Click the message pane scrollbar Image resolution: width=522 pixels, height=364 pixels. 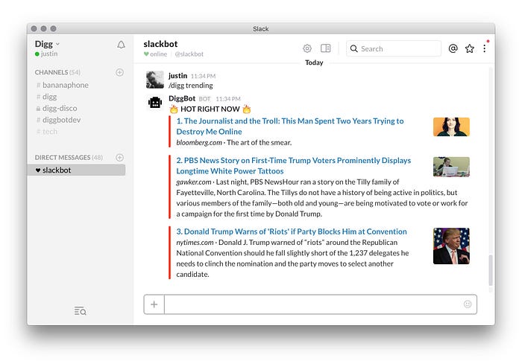pyautogui.click(x=491, y=270)
